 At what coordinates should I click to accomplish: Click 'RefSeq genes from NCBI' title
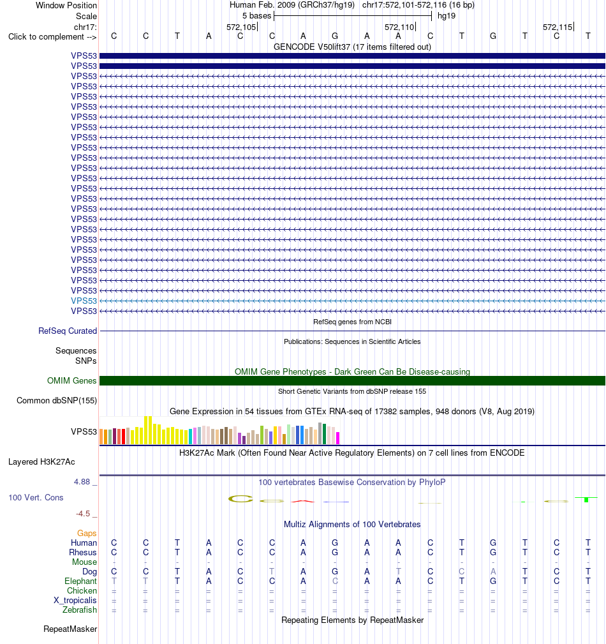tap(352, 322)
